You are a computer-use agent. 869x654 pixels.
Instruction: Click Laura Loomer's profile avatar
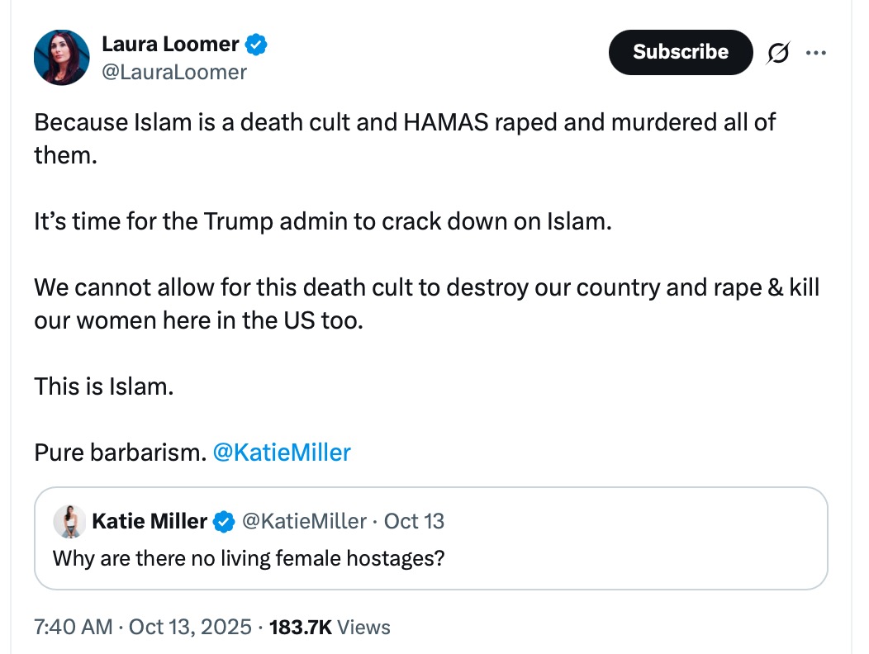(61, 57)
